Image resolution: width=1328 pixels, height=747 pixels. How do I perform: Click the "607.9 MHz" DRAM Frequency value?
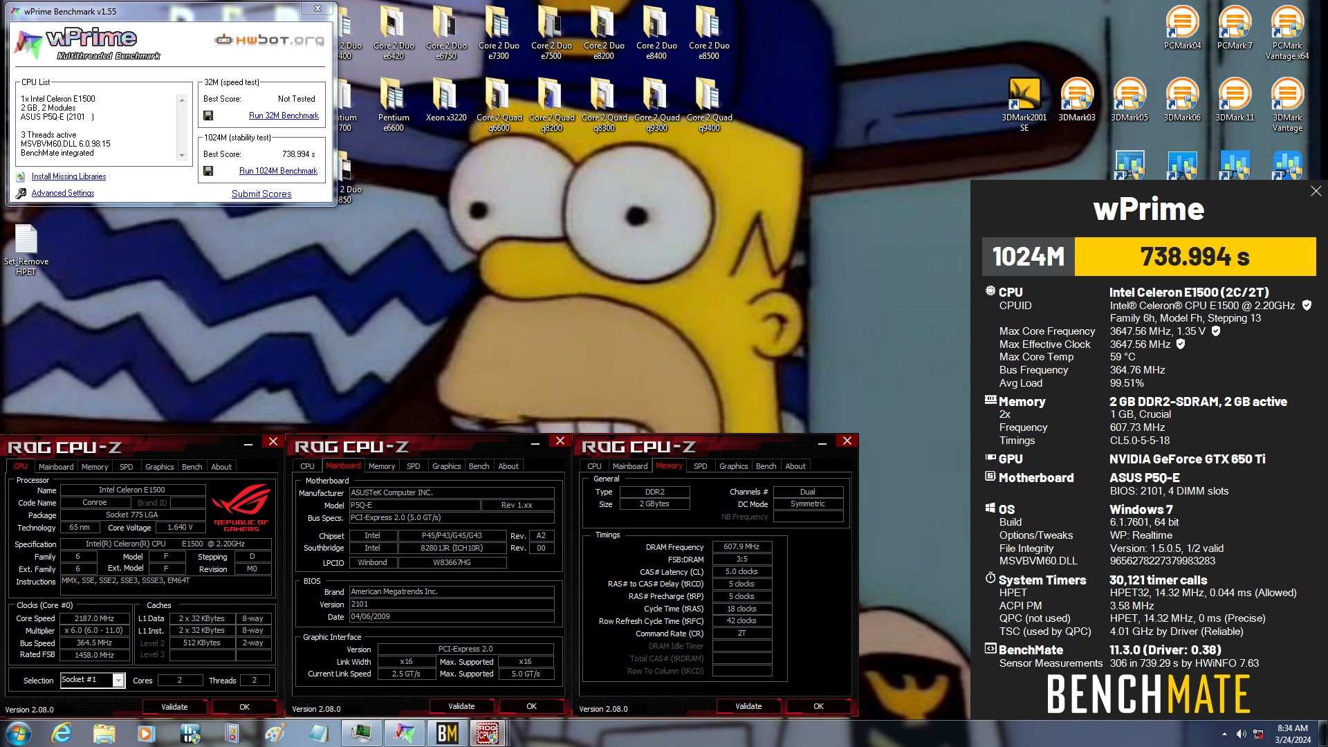[741, 546]
